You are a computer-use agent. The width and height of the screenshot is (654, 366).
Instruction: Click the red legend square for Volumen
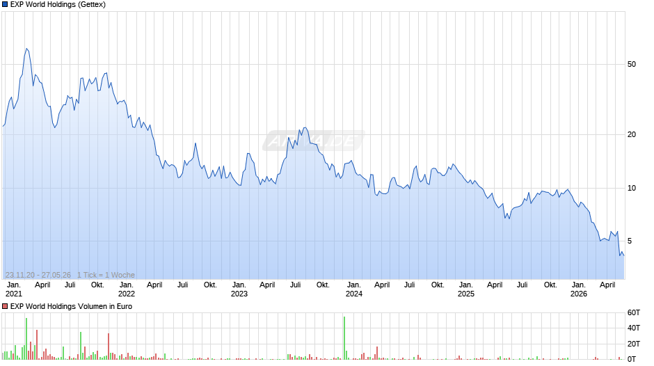pos(5,306)
